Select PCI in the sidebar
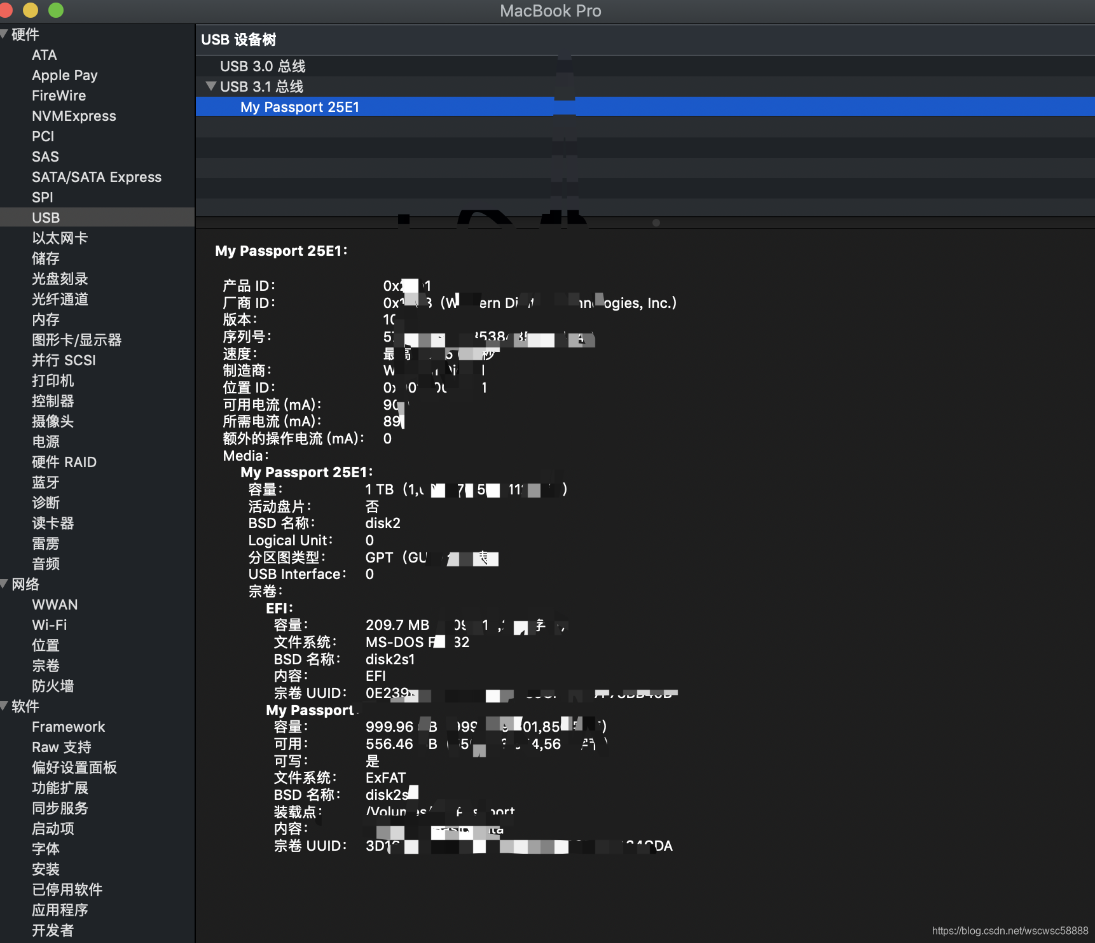 point(43,136)
